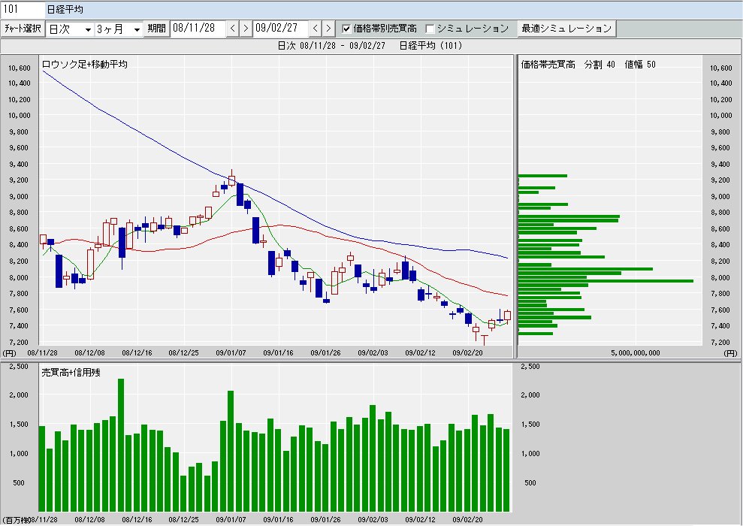Click the 価格帯売買高 panel heading
This screenshot has height=526, width=743.
(x=548, y=65)
